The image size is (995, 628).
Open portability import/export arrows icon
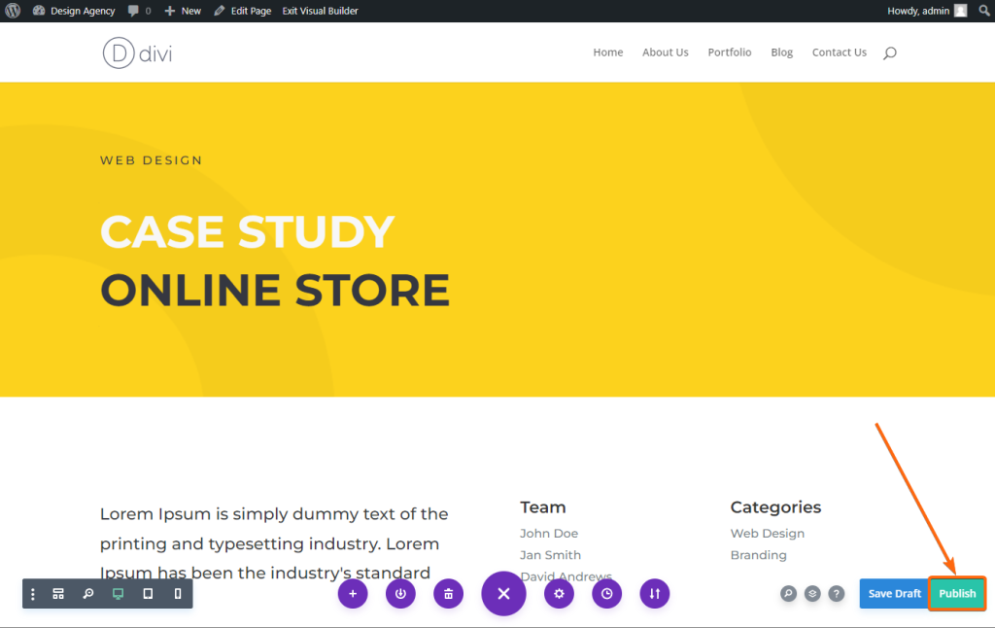[x=655, y=594]
